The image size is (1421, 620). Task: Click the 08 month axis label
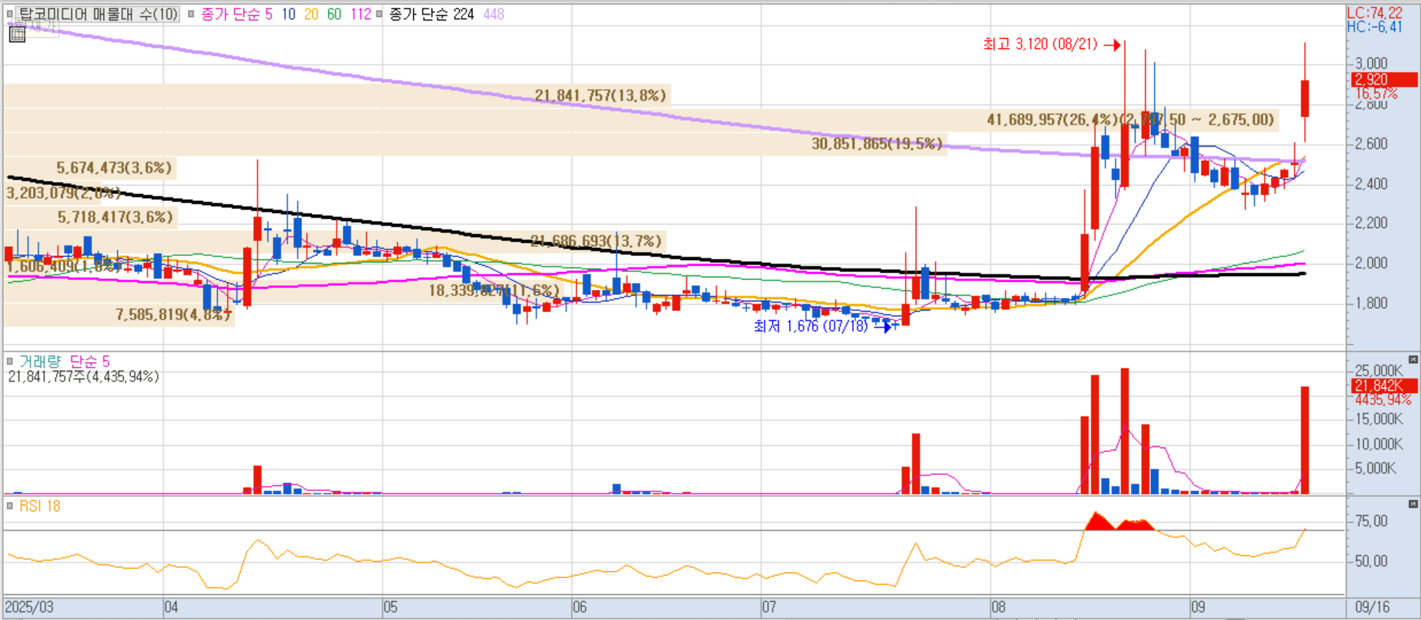coord(999,607)
